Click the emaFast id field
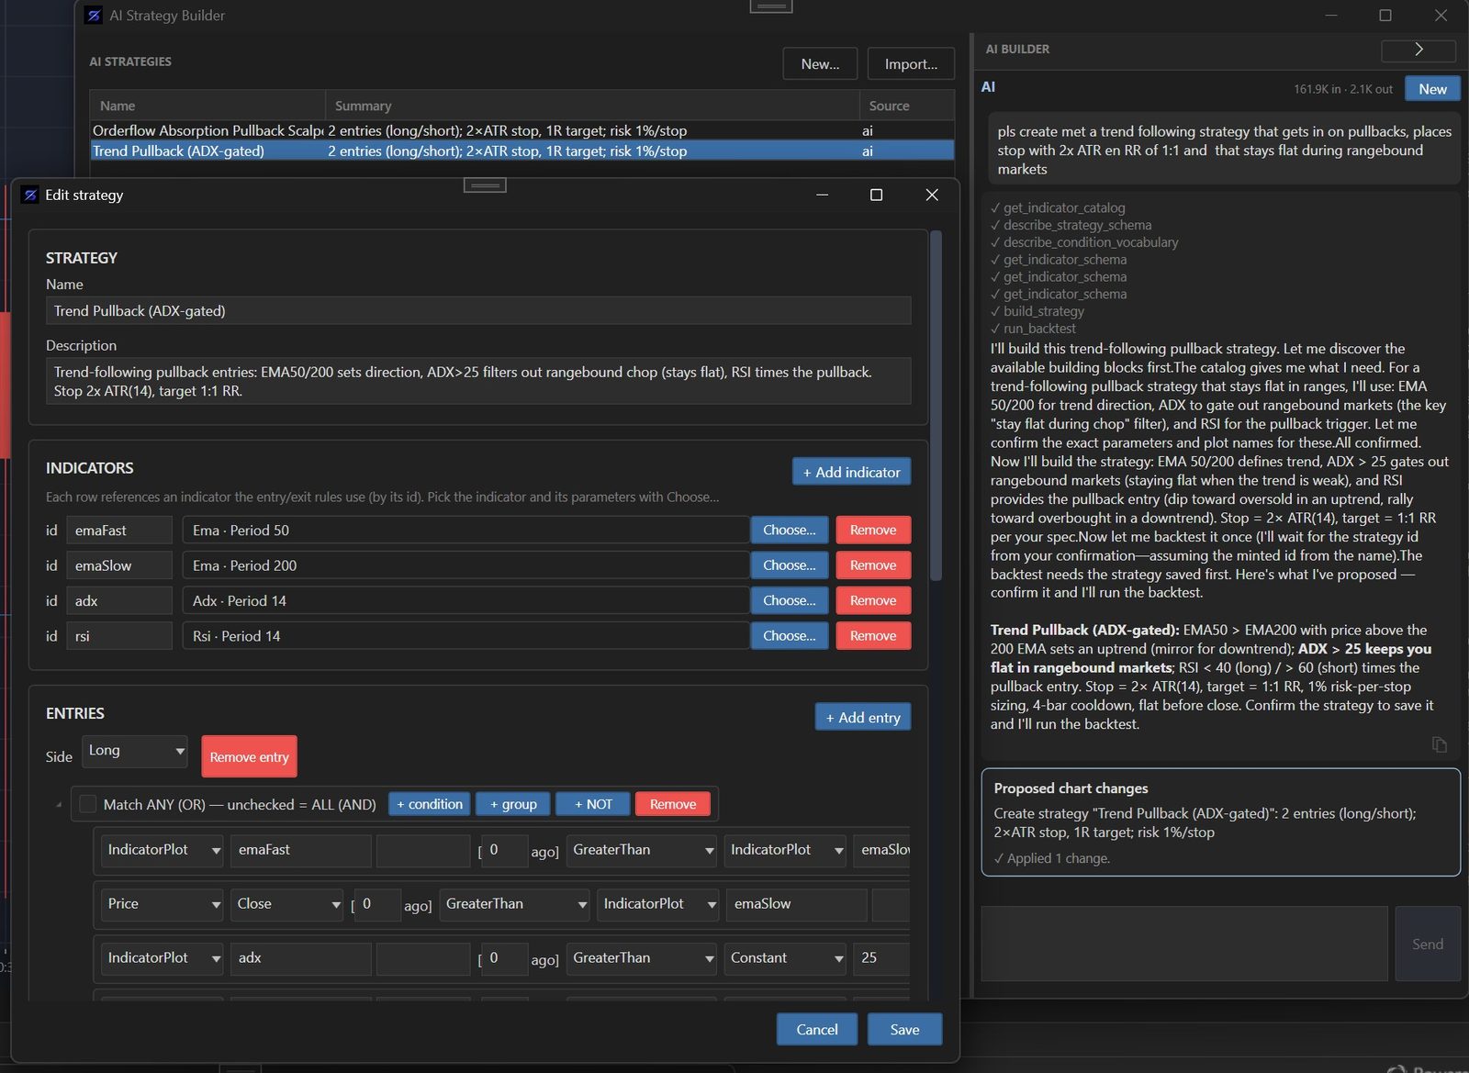 [119, 530]
